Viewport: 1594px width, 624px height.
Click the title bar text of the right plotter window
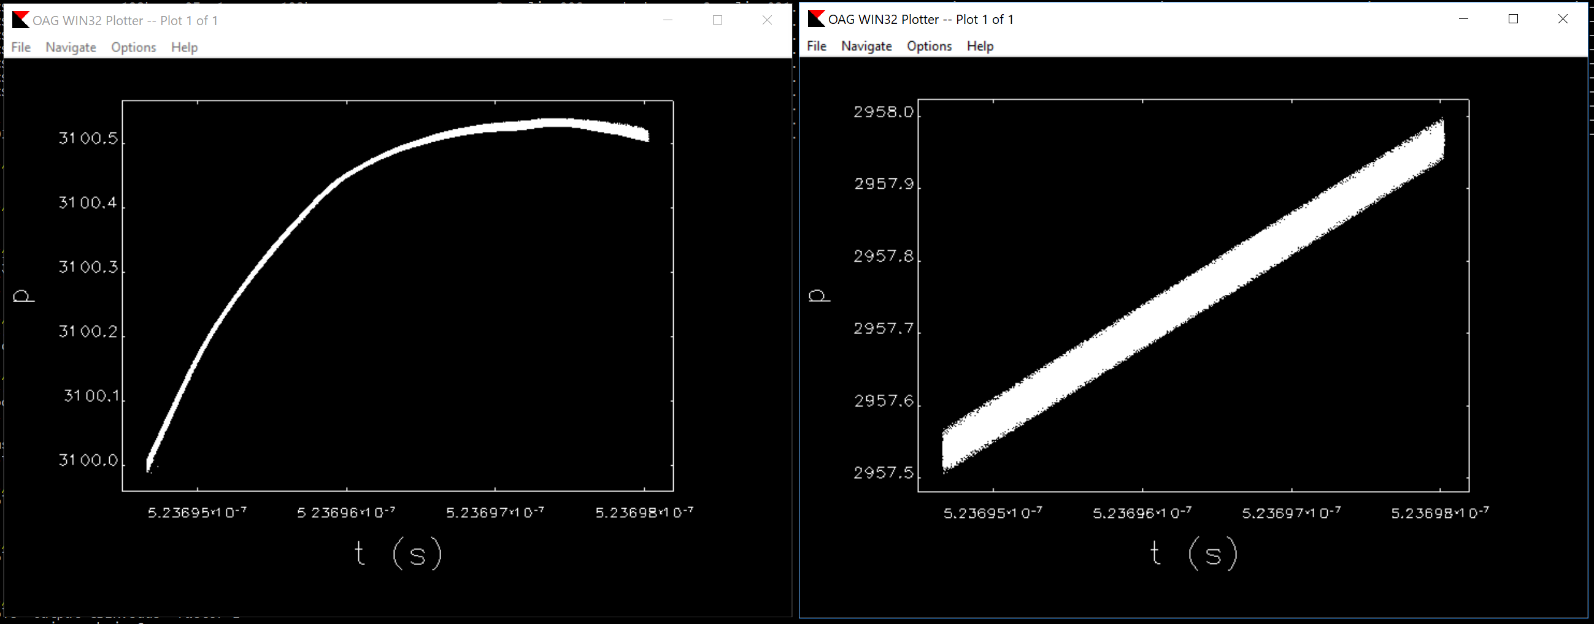click(x=921, y=19)
